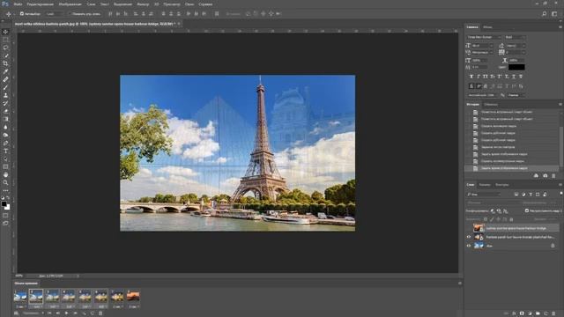Select the last history state row

tap(512, 168)
